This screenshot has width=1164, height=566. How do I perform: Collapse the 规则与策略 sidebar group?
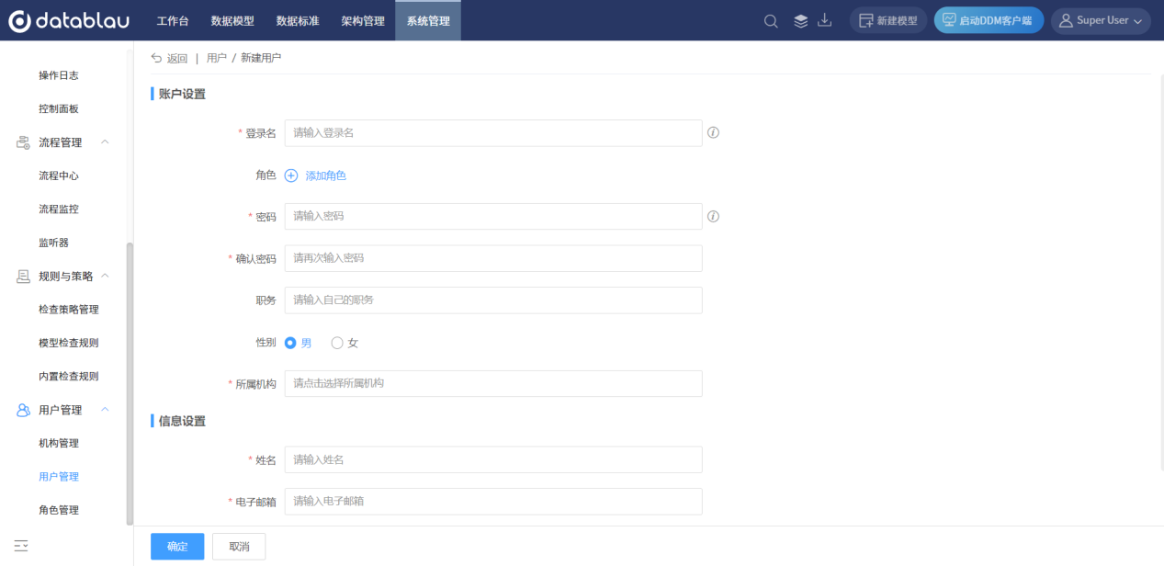105,276
